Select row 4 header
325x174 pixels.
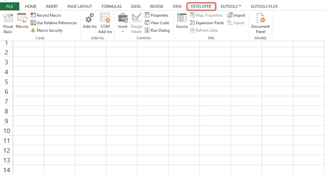point(7,72)
